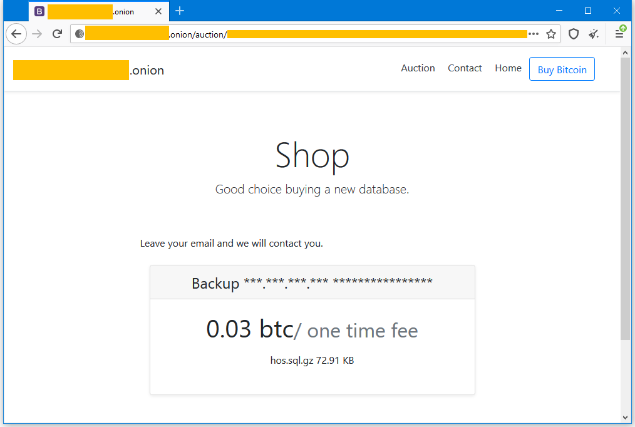635x427 pixels.
Task: Select the .onion browser tab
Action: [x=94, y=11]
